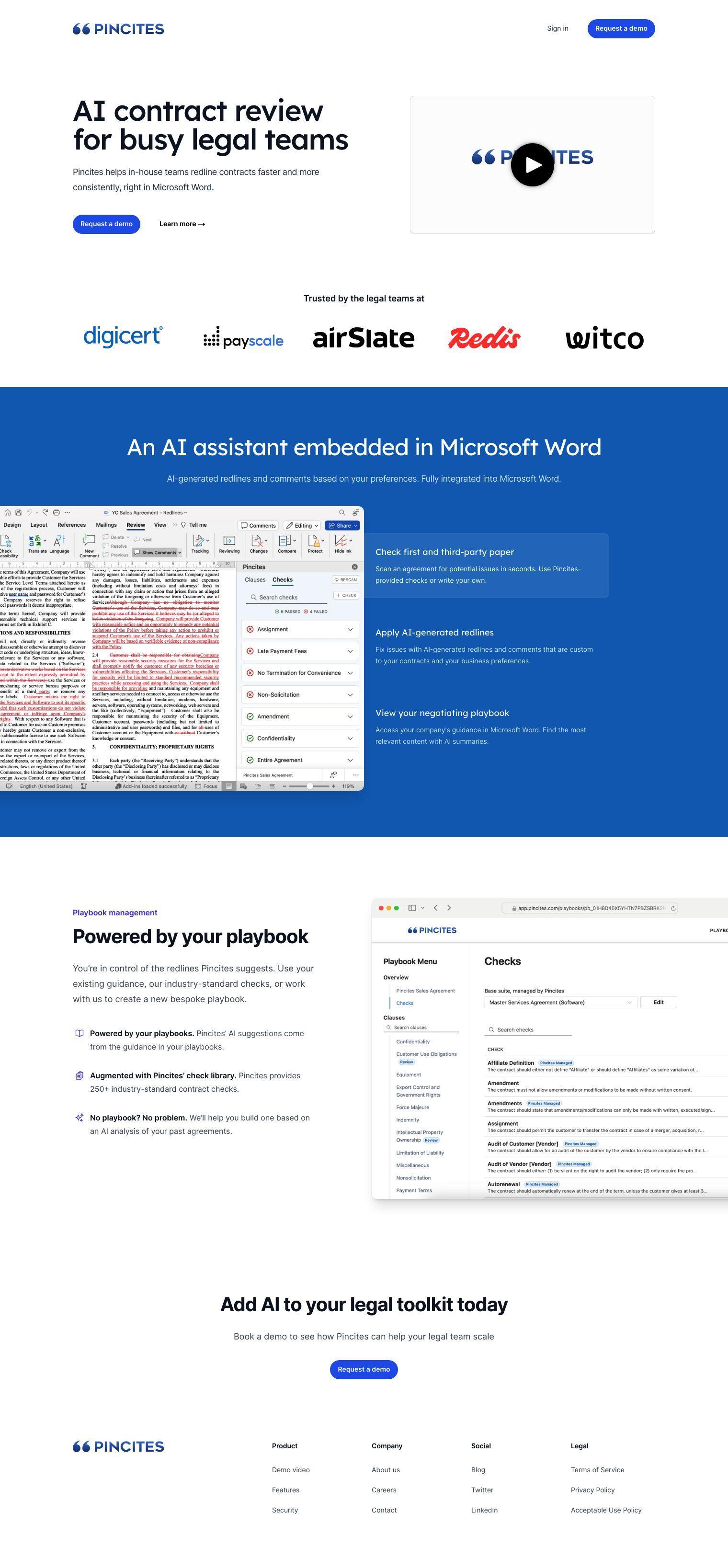Click the + CHECK button in Pincites pane

tap(346, 595)
